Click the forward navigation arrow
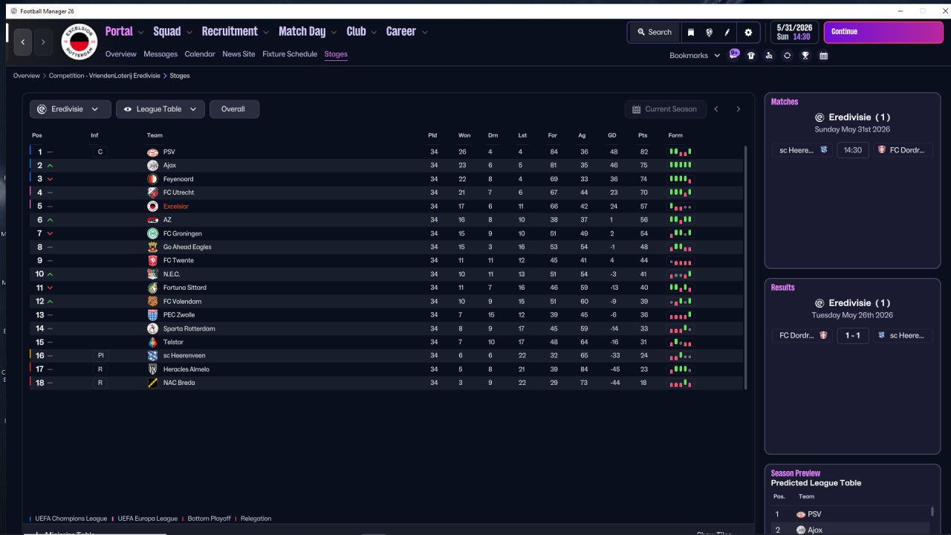The width and height of the screenshot is (951, 535). point(43,42)
